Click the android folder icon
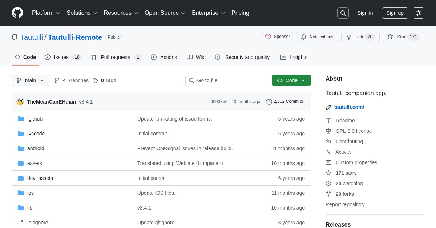Viewport: 436px width, 228px height. pos(21,148)
